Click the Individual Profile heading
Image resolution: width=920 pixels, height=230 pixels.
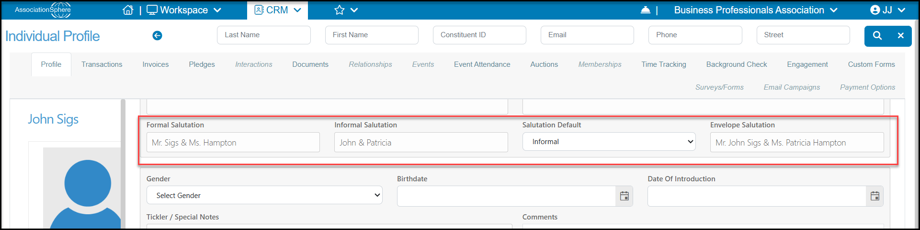tap(53, 36)
